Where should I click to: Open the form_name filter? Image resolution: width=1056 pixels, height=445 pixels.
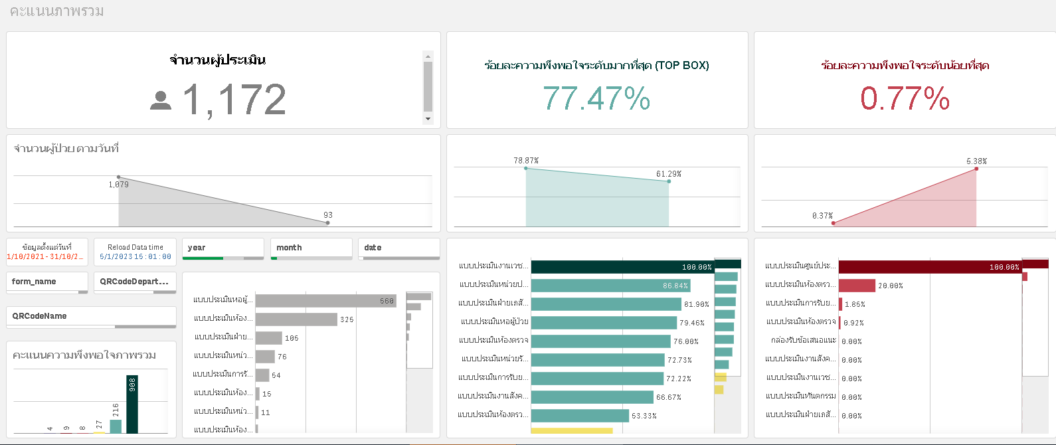pyautogui.click(x=46, y=282)
